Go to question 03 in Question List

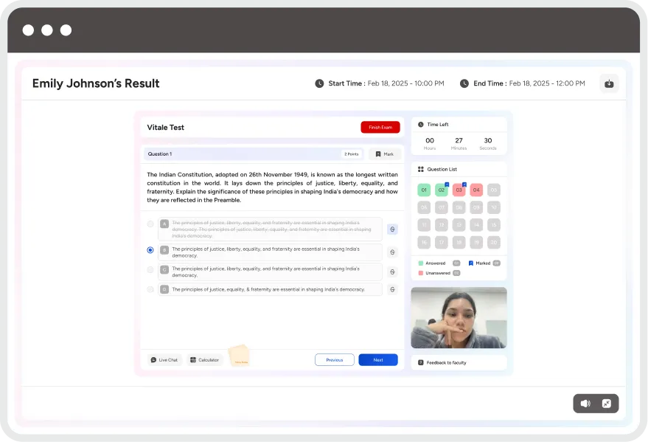[x=459, y=190]
